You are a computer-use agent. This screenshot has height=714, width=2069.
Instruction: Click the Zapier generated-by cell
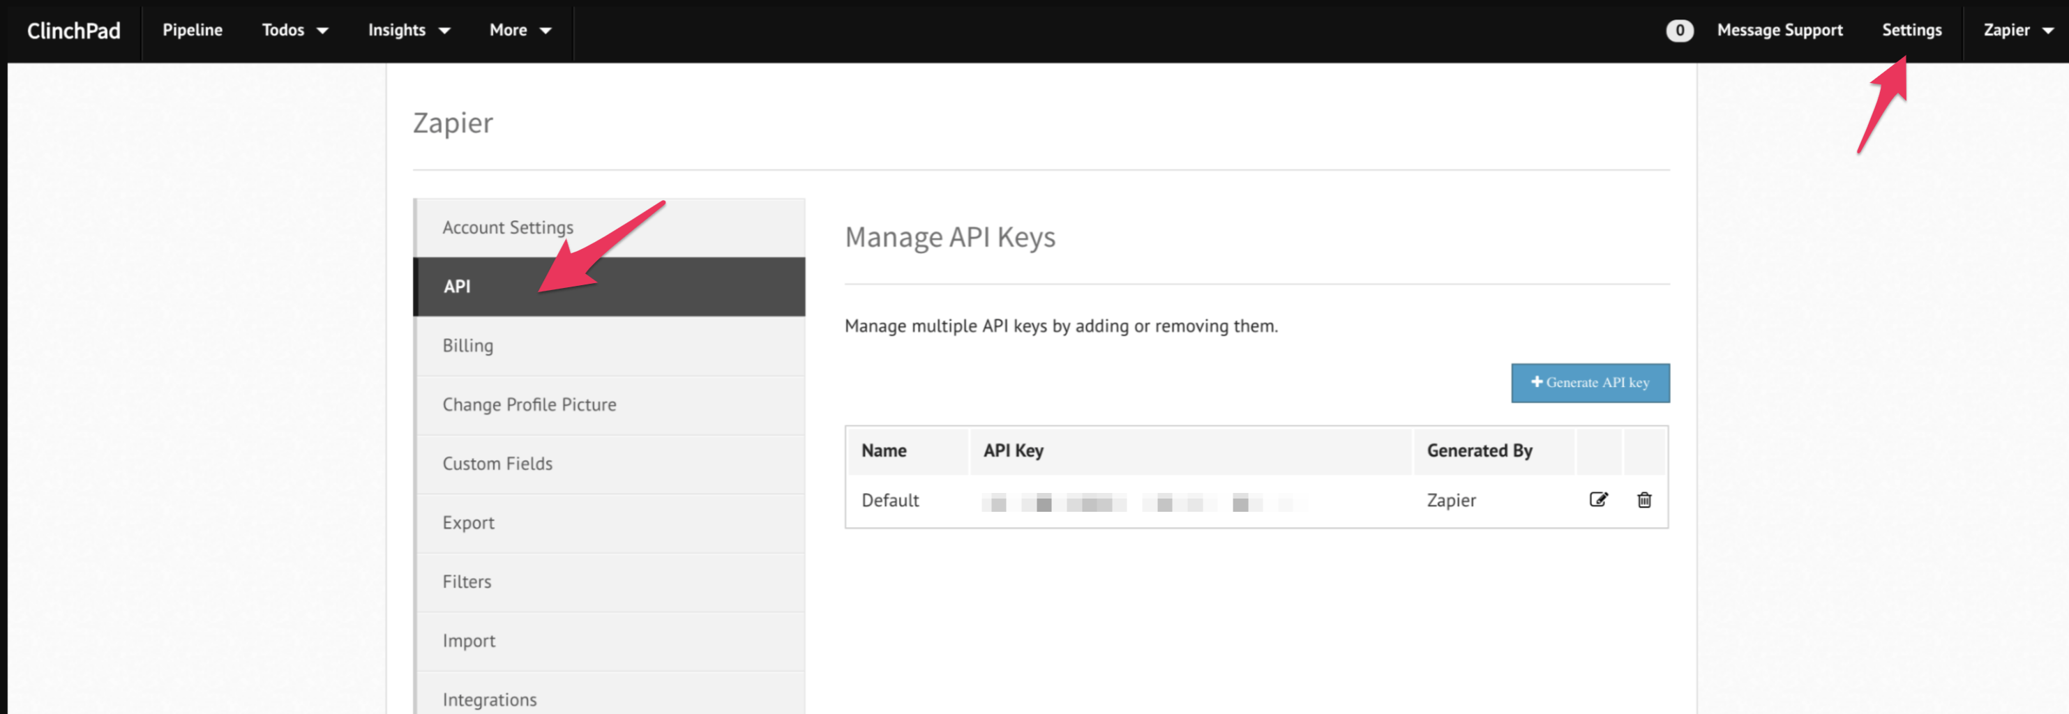[1450, 501]
